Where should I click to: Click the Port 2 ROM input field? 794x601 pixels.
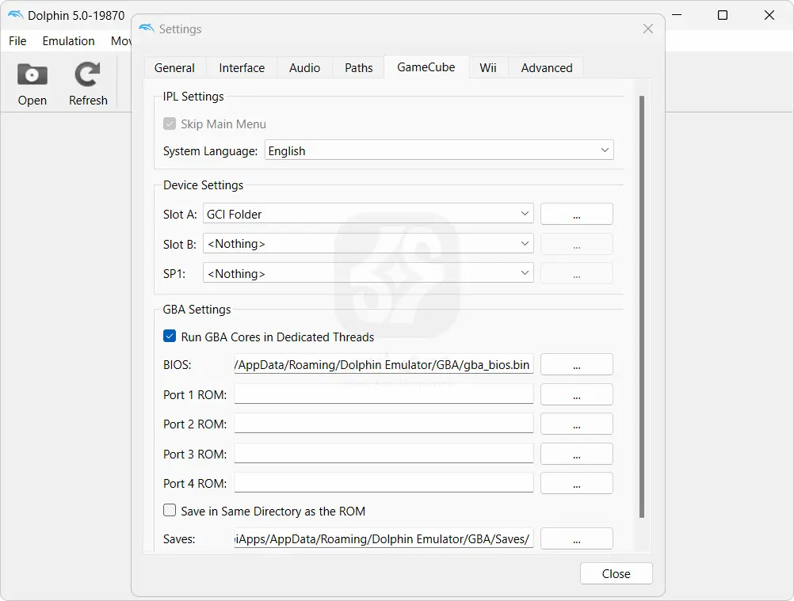pyautogui.click(x=384, y=424)
